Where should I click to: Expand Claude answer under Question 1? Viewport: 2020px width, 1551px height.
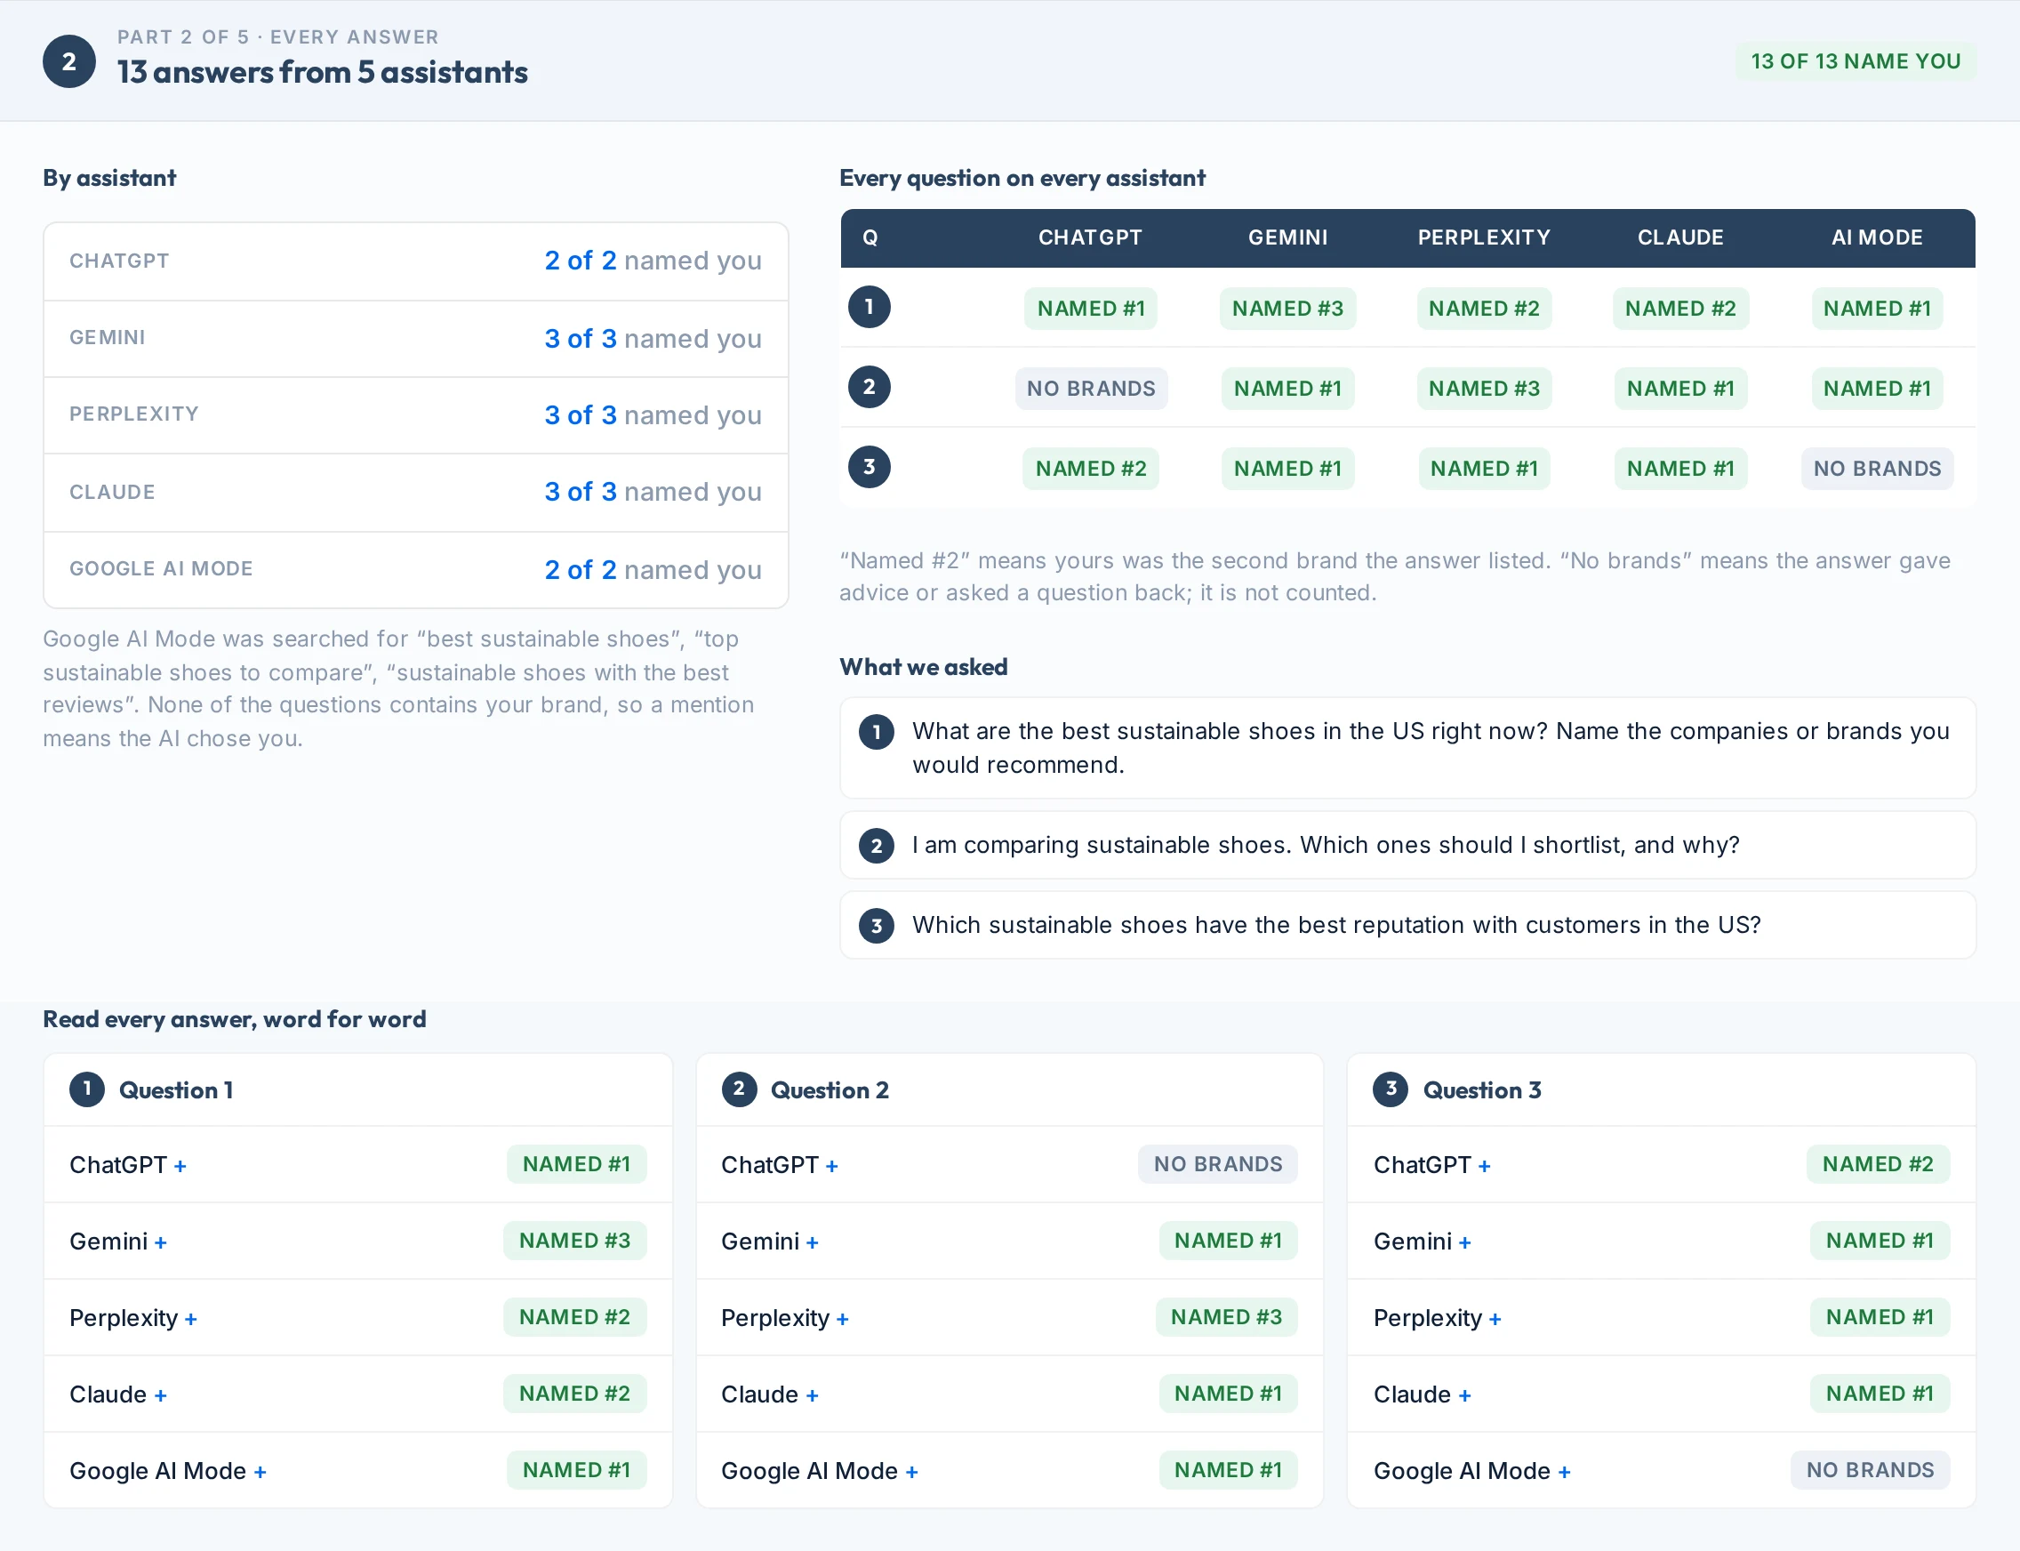point(358,1395)
